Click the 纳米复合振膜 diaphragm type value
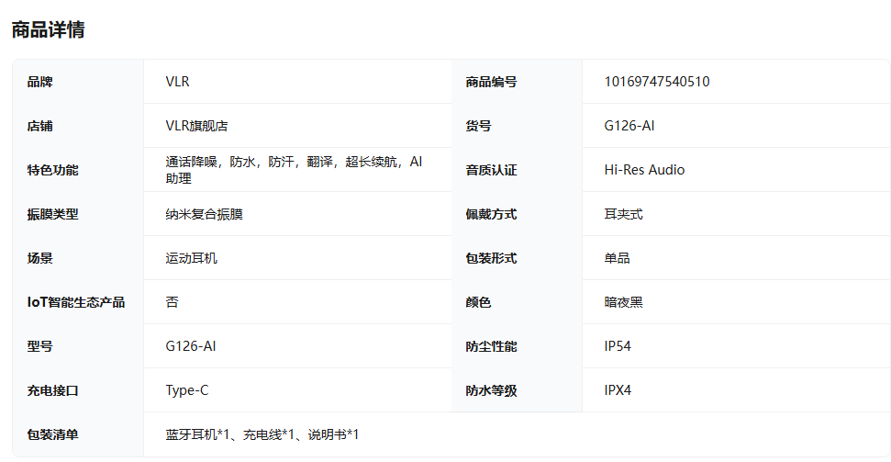This screenshot has height=462, width=891. click(x=204, y=214)
